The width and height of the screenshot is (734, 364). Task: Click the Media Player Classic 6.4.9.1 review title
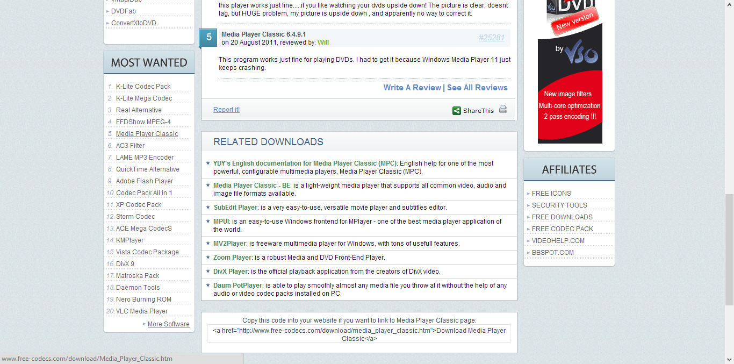pyautogui.click(x=263, y=34)
